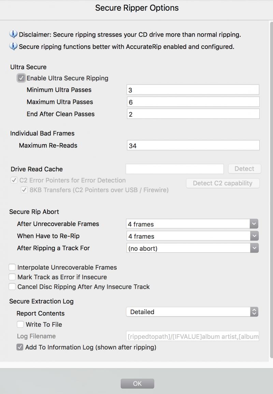Enable the Write To File checkbox
The width and height of the screenshot is (273, 394).
click(x=20, y=324)
